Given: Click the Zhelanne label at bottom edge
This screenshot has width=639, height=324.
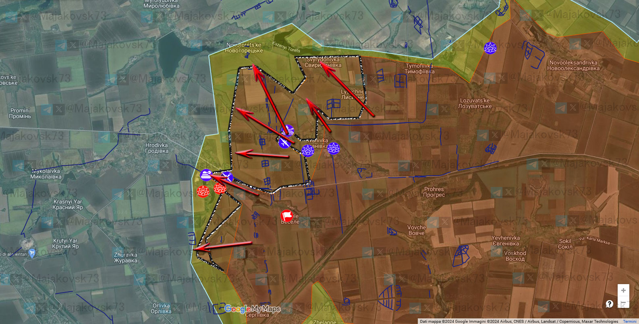Looking at the screenshot, I should 325,322.
